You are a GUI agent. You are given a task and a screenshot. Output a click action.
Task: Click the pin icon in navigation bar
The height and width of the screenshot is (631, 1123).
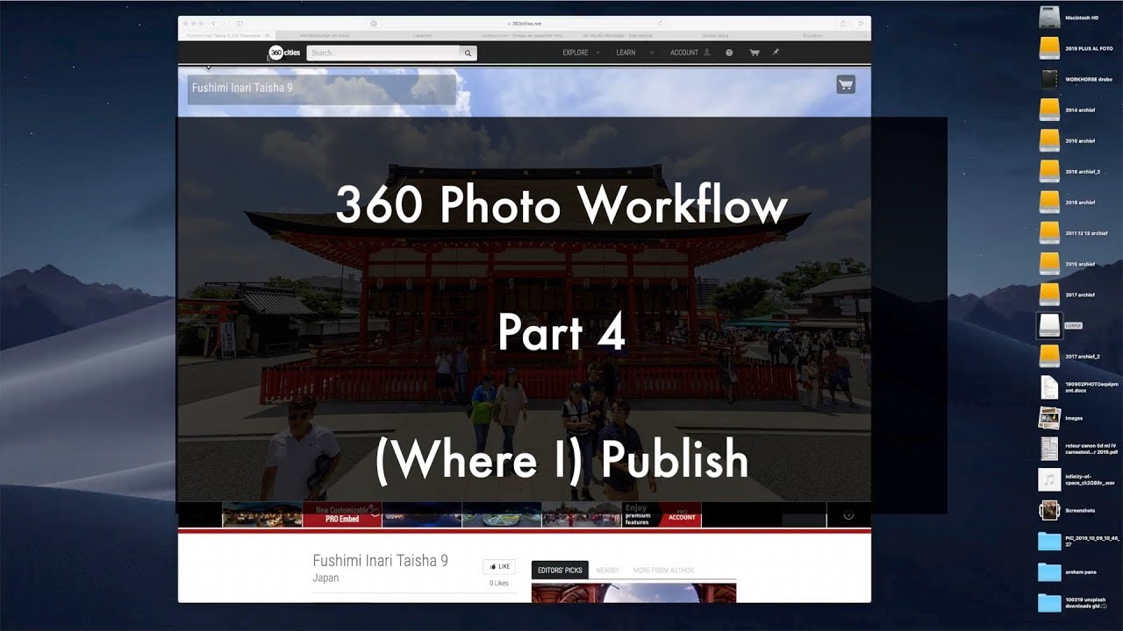776,53
